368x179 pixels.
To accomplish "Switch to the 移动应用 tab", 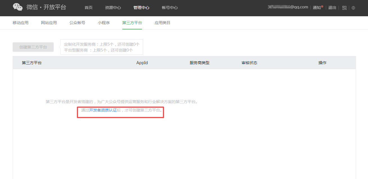I will (x=21, y=23).
